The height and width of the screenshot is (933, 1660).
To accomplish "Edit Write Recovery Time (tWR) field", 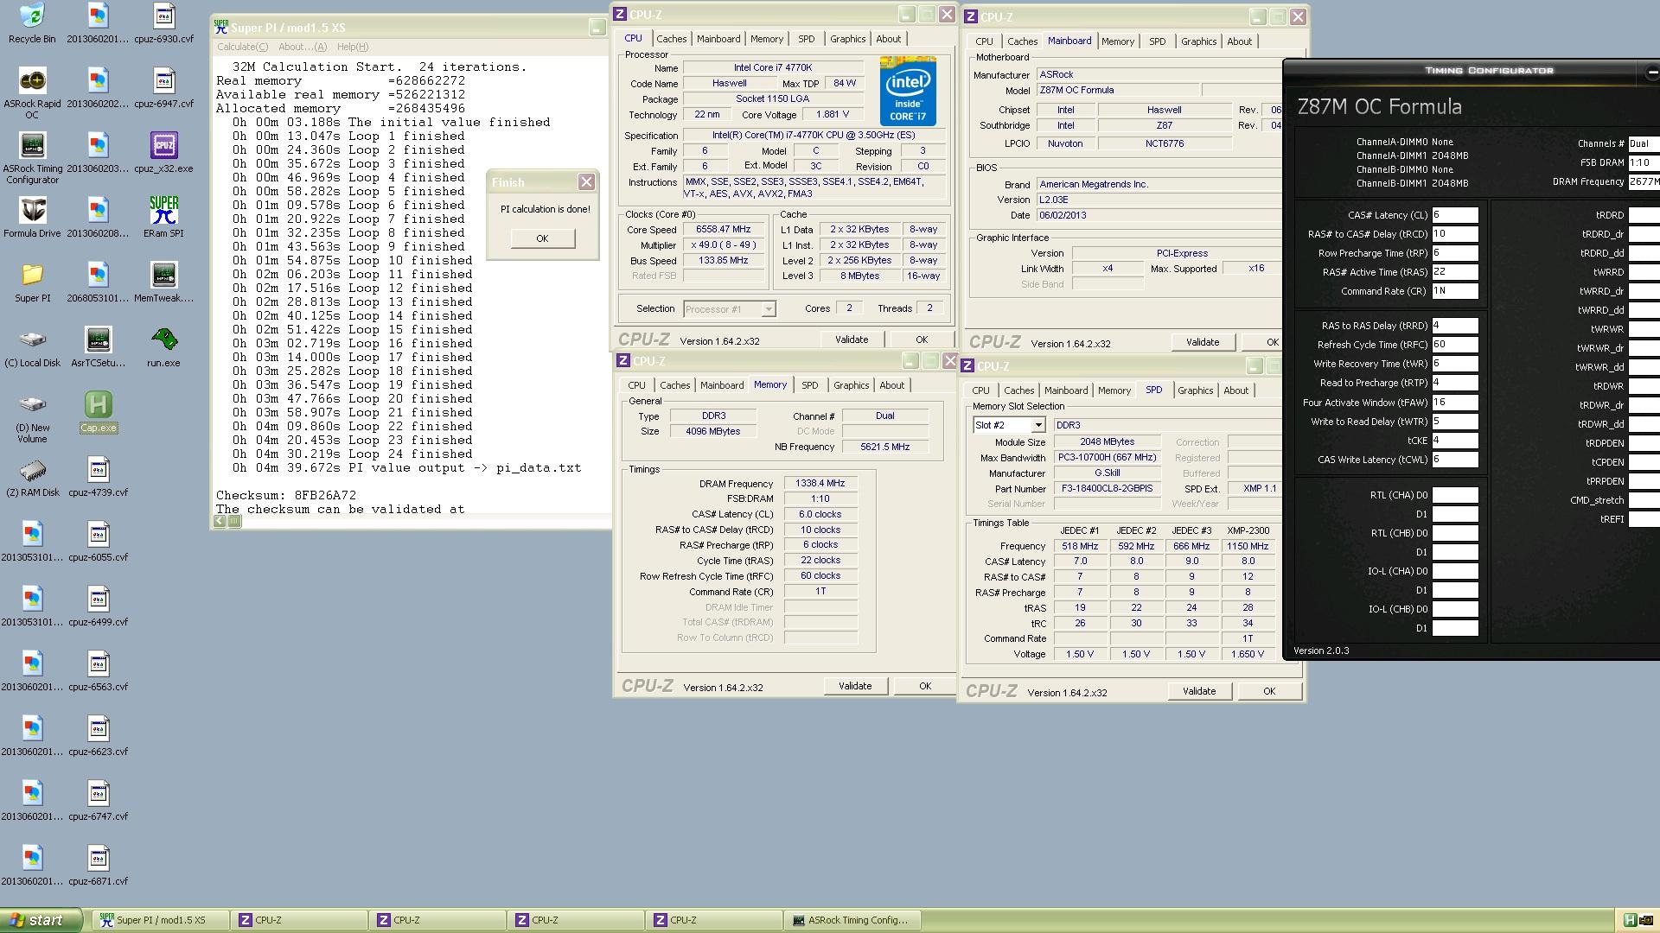I will pyautogui.click(x=1455, y=364).
